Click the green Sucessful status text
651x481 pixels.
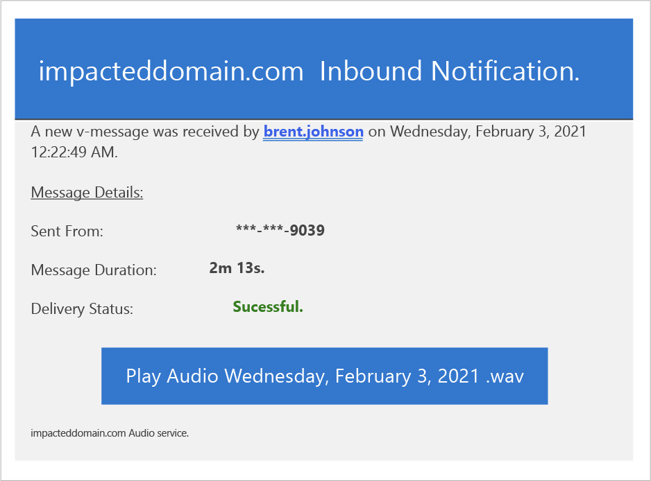268,306
